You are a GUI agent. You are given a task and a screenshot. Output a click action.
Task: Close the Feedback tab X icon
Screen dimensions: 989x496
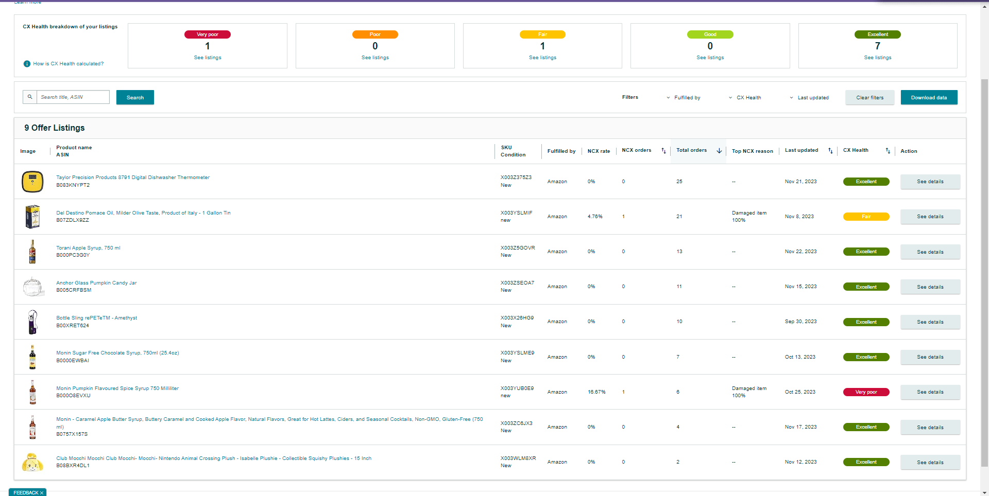[42, 493]
